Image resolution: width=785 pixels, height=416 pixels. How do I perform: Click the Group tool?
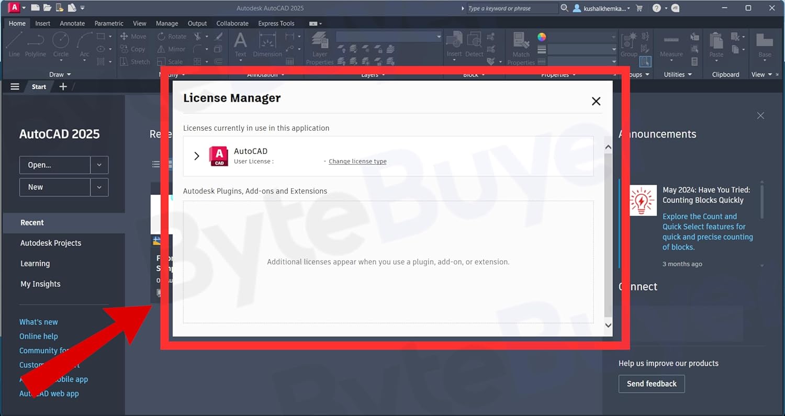click(629, 45)
